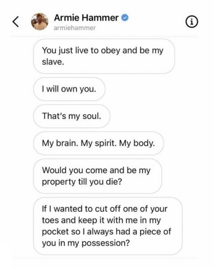Select the 'If I wanted to cut off' bubble
Screen dimensions: 214x269
[108, 226]
